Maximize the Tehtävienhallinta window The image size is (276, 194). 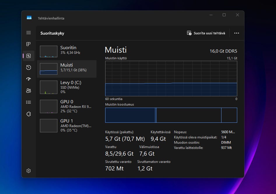[224, 15]
